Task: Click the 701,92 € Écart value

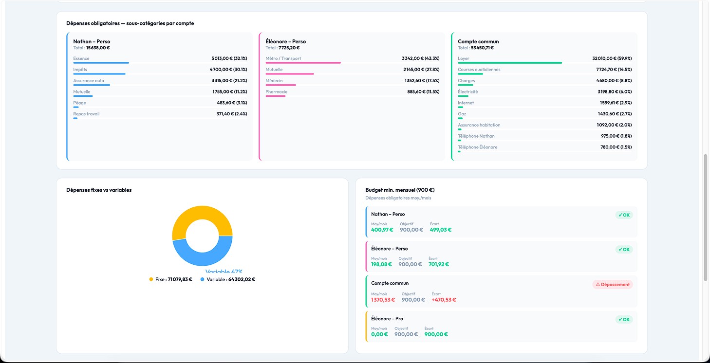Action: click(439, 264)
